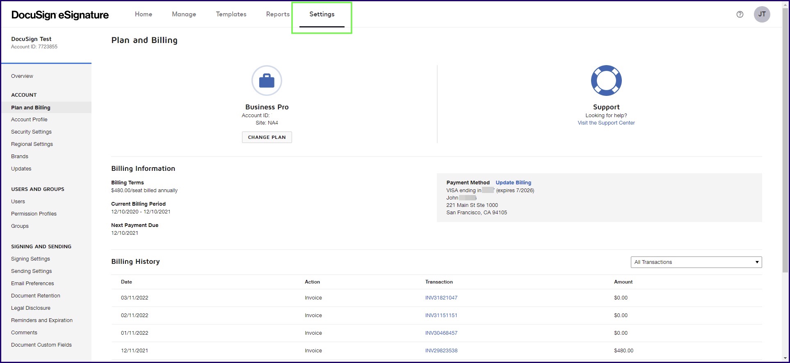790x363 pixels.
Task: Go to the Templates tab
Action: click(x=231, y=14)
